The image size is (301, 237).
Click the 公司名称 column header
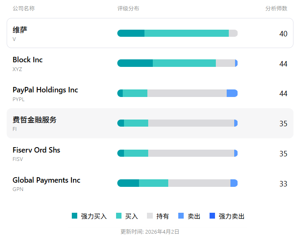coord(24,8)
